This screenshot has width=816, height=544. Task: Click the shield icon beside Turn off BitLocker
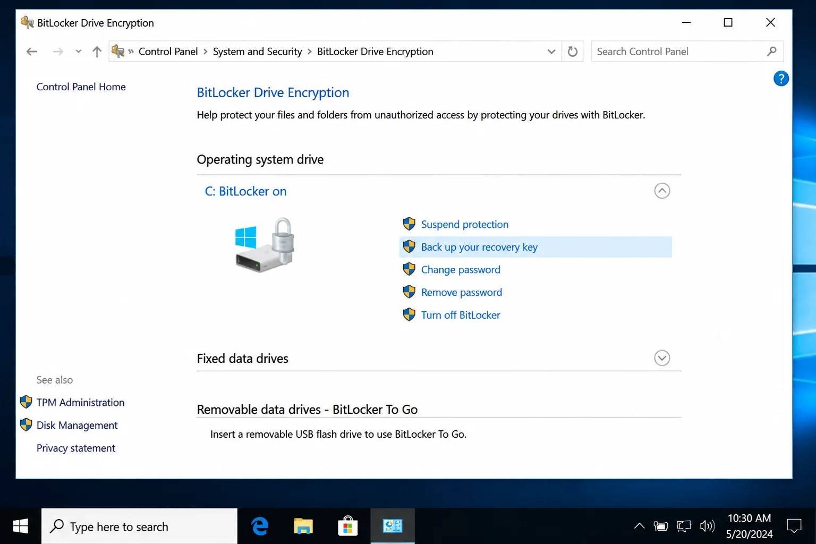[x=409, y=314]
